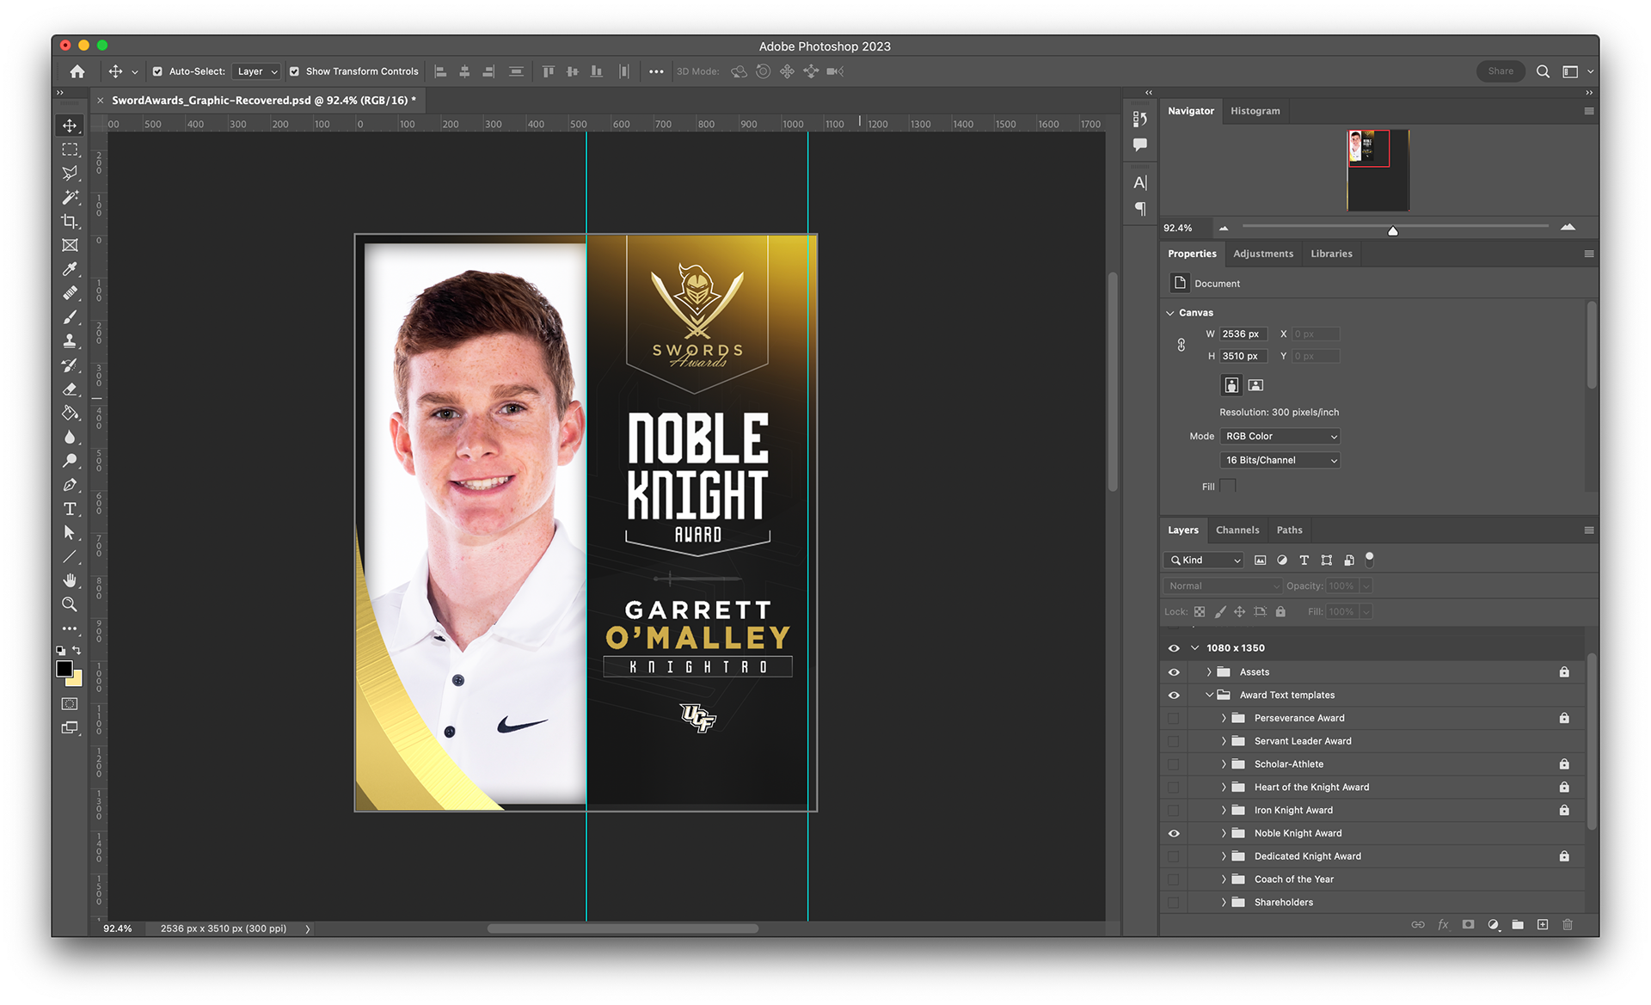Viewport: 1651px width, 1005px height.
Task: Select the Polygonal Lasso tool
Action: [x=70, y=174]
